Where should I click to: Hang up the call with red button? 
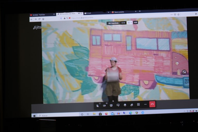pyautogui.click(x=152, y=104)
